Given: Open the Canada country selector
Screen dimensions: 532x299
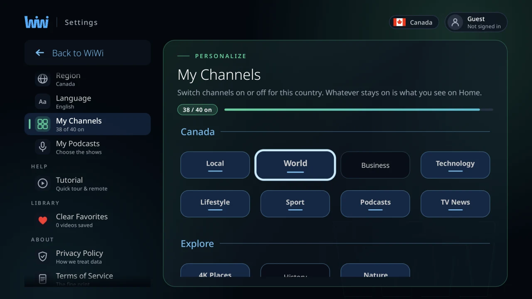Looking at the screenshot, I should pyautogui.click(x=414, y=22).
